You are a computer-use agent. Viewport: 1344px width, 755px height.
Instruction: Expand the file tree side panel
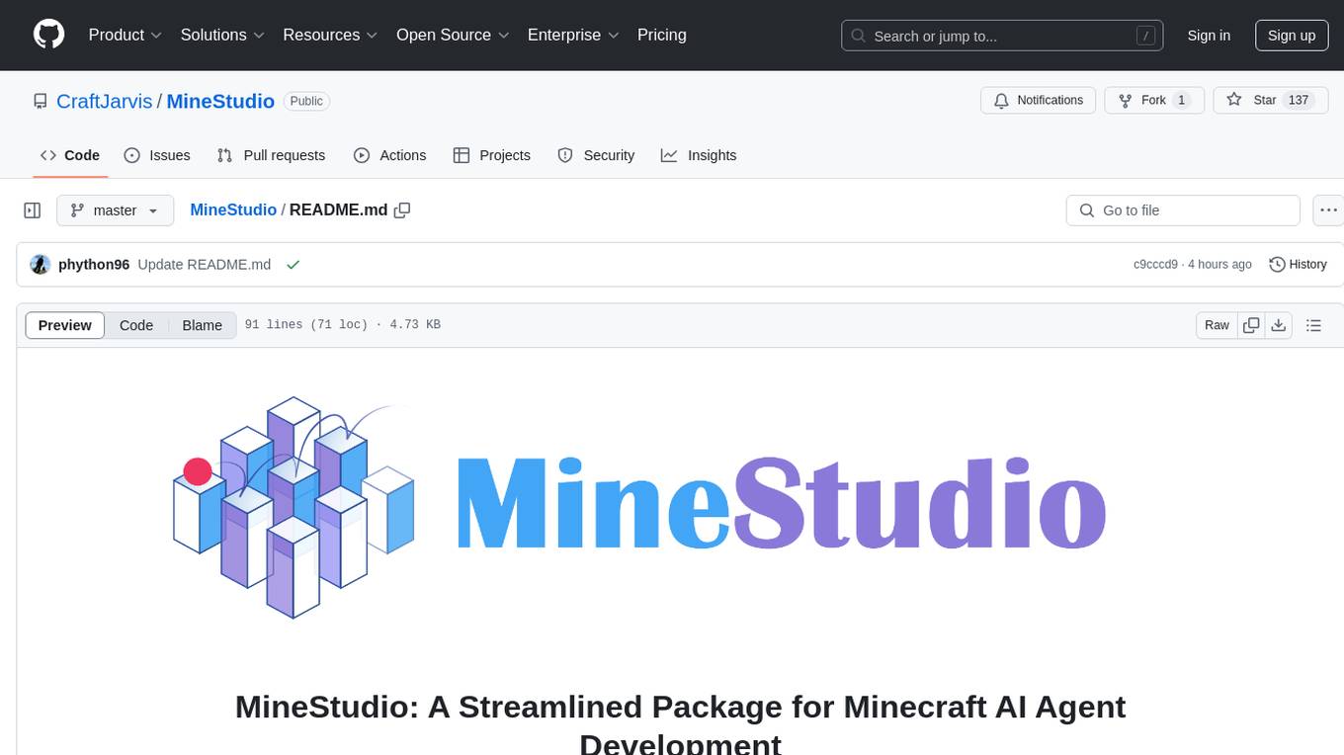[33, 210]
